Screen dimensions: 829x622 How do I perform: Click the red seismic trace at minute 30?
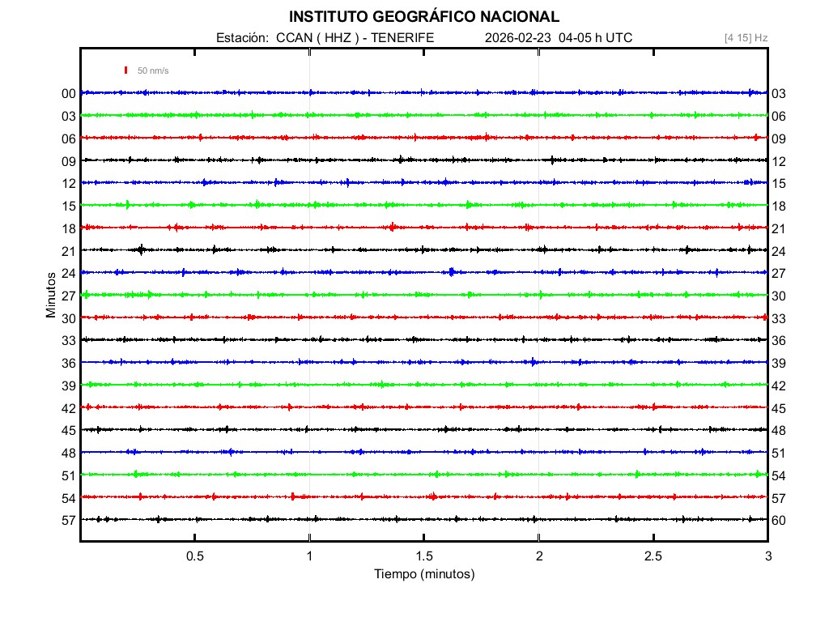(x=405, y=318)
